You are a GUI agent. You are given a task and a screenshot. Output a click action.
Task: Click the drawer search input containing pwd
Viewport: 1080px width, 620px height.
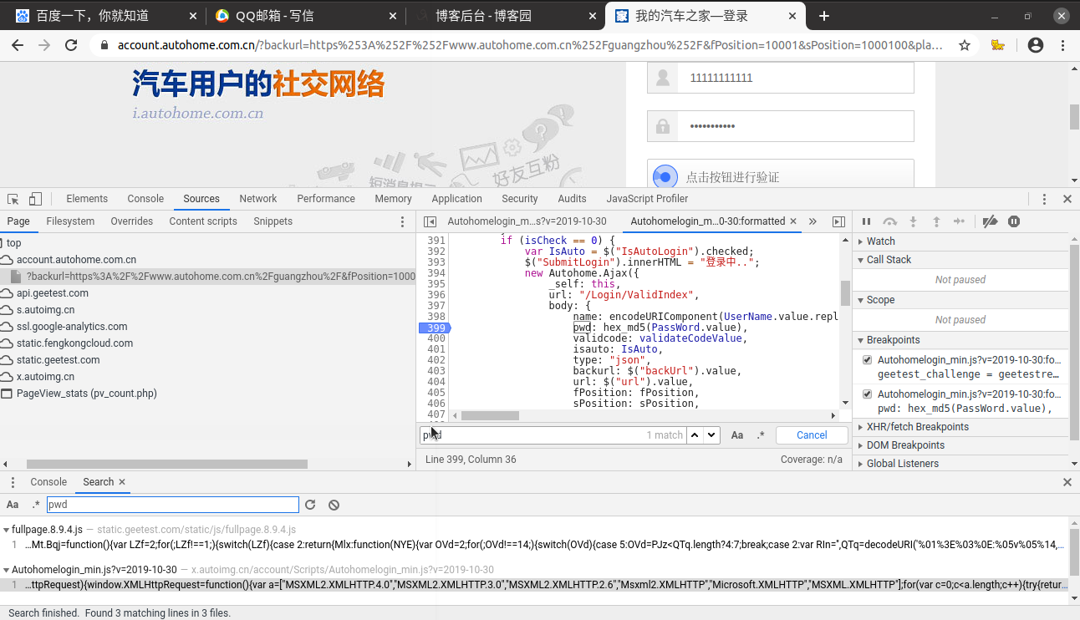pos(172,505)
